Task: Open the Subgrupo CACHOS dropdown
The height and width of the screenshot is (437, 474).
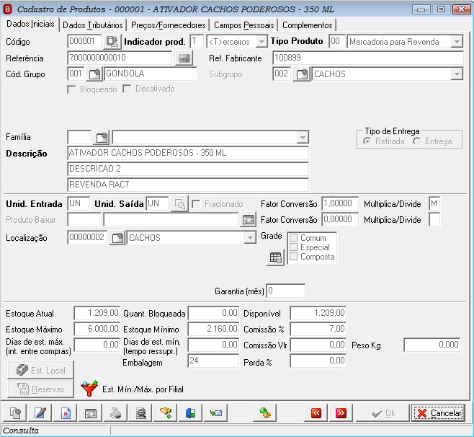Action: (x=457, y=74)
